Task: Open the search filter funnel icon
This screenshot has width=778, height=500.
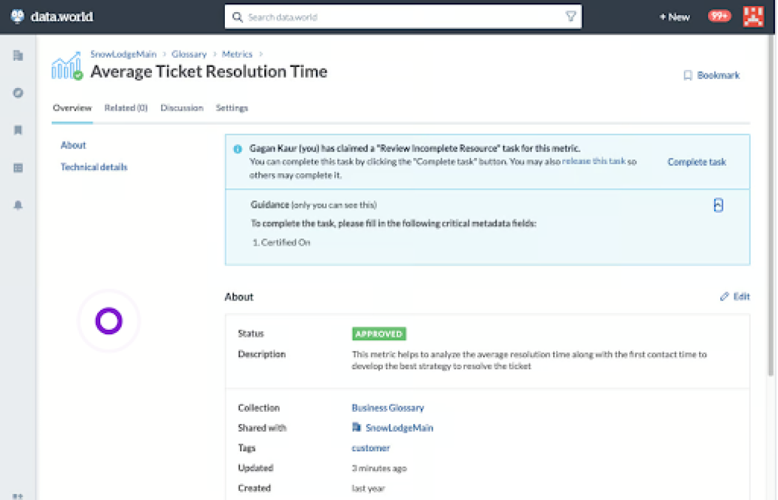Action: 571,17
